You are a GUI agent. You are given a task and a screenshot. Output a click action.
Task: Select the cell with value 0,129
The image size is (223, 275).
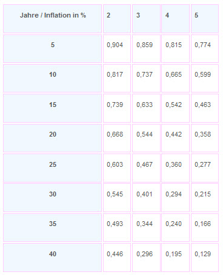click(205, 257)
